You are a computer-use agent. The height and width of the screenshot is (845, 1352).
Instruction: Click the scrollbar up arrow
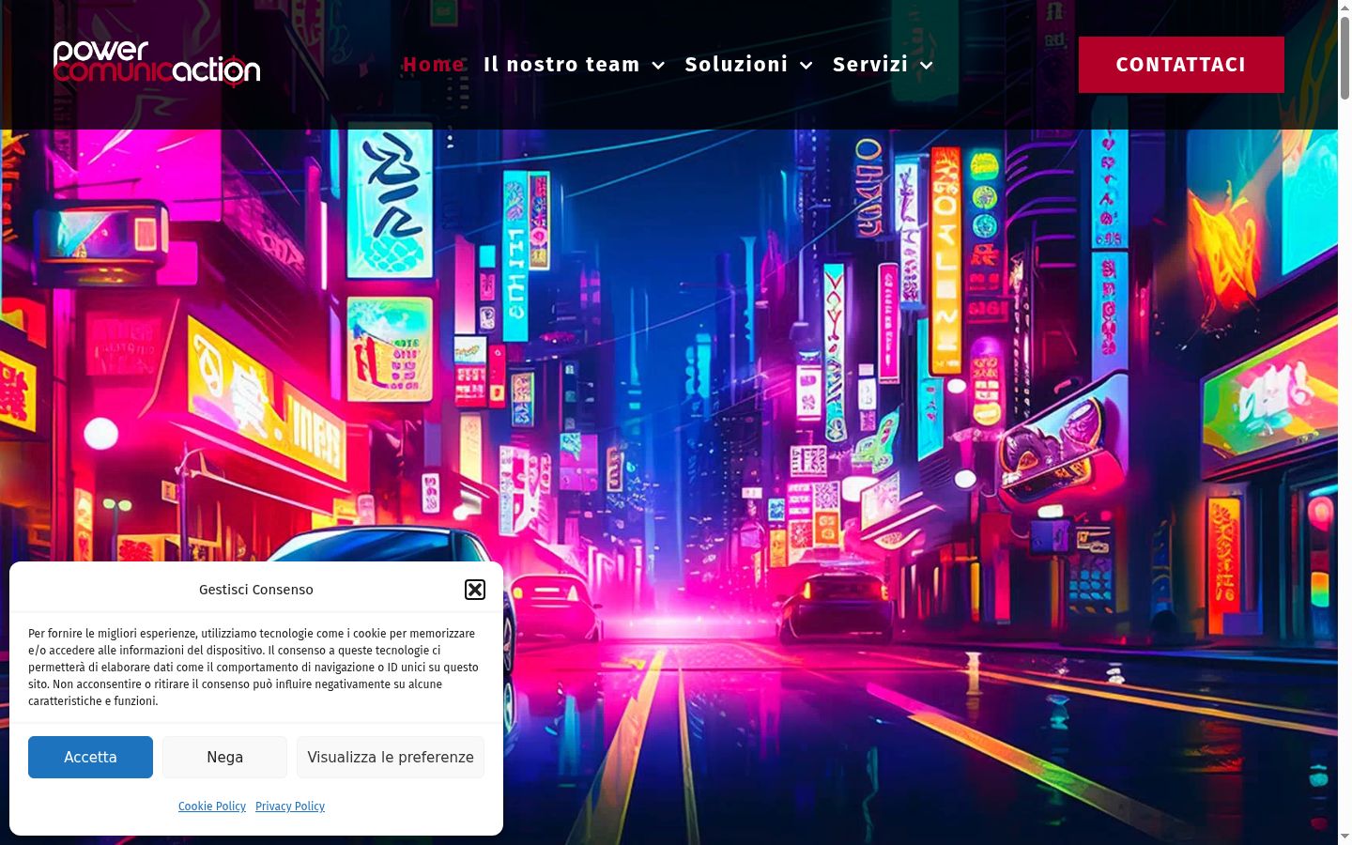tap(1344, 8)
